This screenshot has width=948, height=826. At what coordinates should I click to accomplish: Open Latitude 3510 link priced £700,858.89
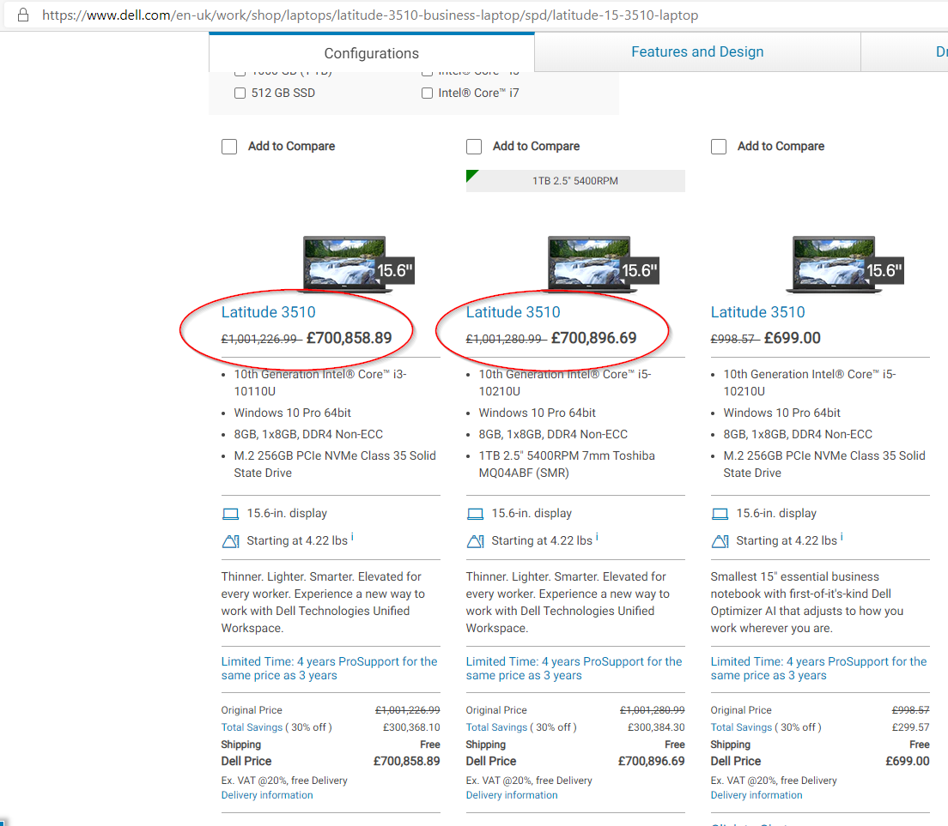pos(268,312)
